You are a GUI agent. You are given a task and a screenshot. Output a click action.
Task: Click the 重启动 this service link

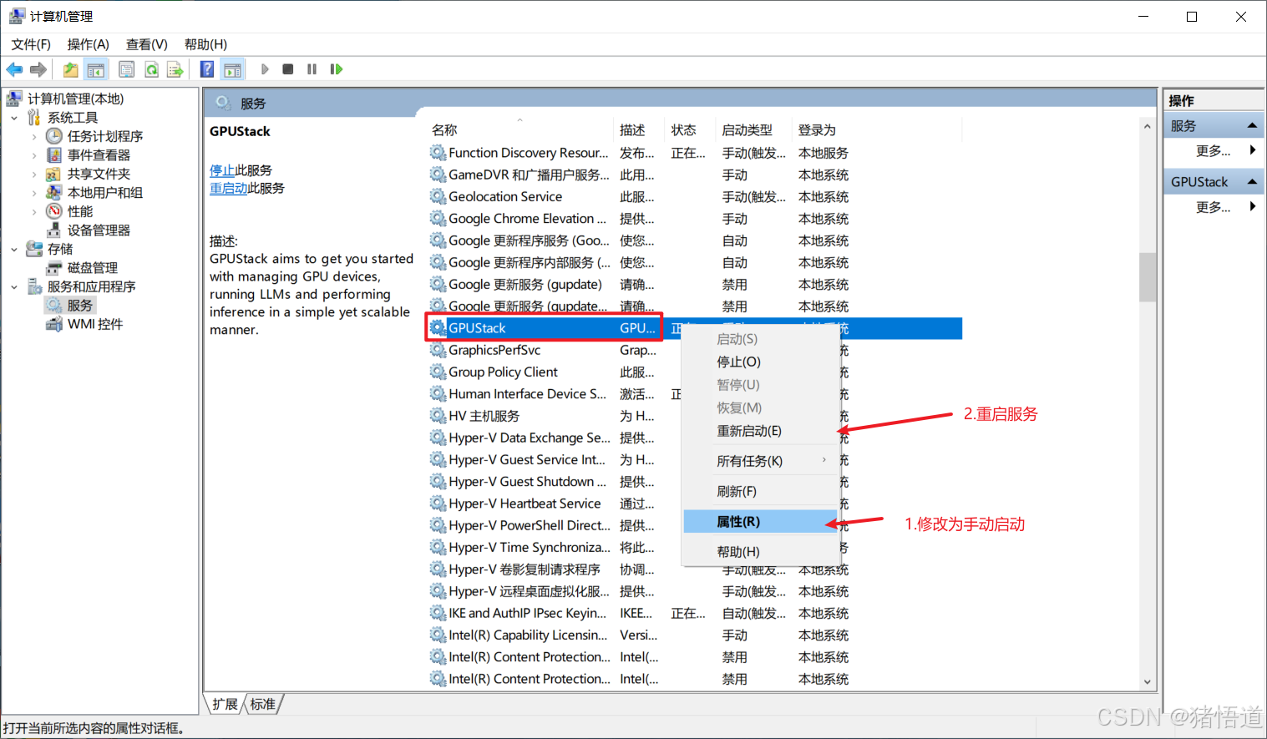pyautogui.click(x=229, y=189)
